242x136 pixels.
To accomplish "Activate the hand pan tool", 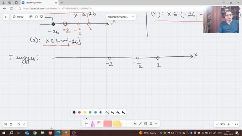I will (x=11, y=124).
